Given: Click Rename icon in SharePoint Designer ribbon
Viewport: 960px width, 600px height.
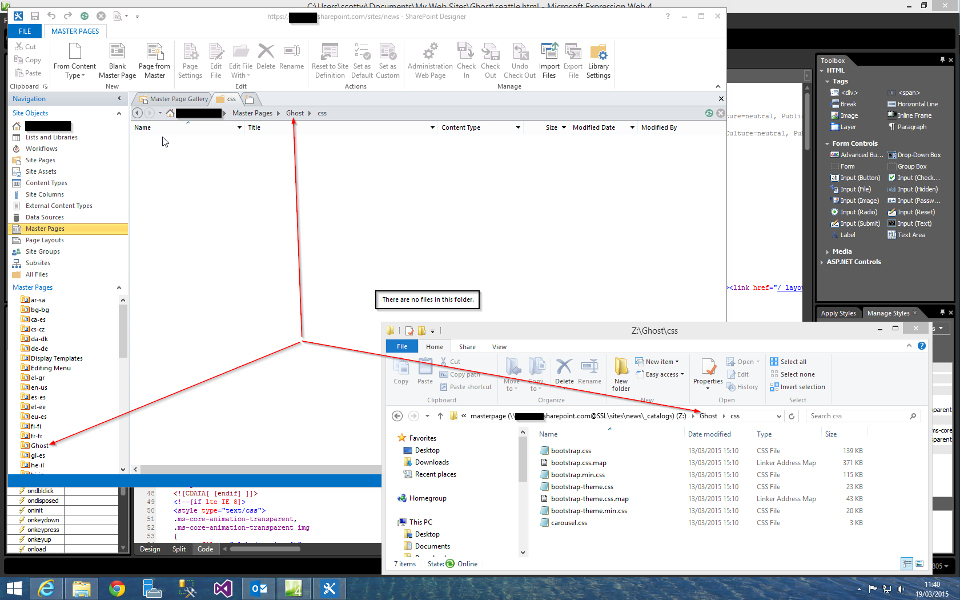Looking at the screenshot, I should click(291, 57).
